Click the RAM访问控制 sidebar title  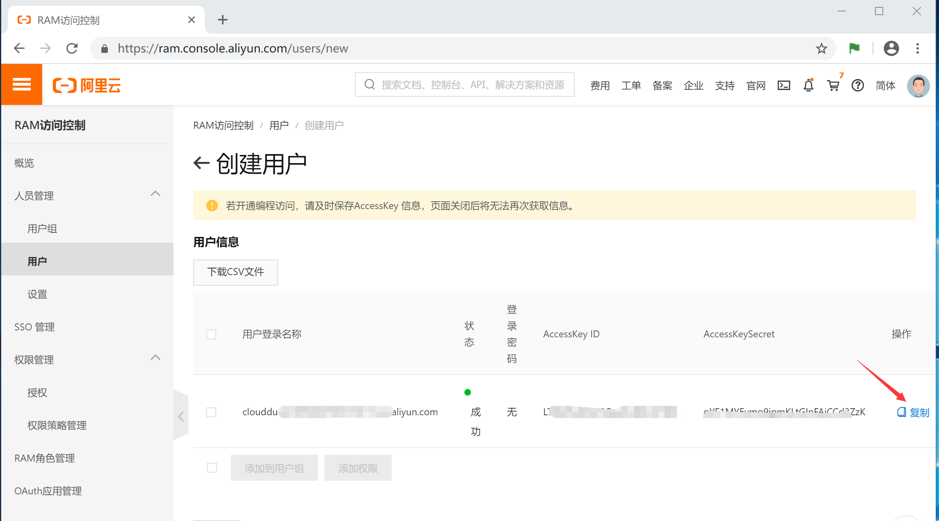(50, 125)
